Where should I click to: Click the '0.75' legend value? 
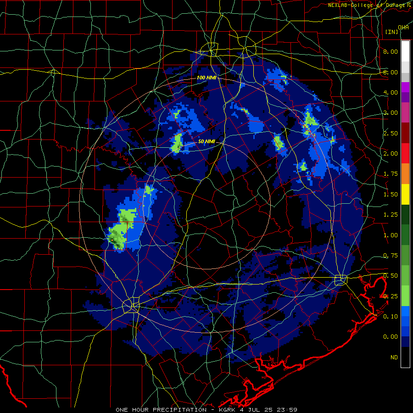coord(391,256)
